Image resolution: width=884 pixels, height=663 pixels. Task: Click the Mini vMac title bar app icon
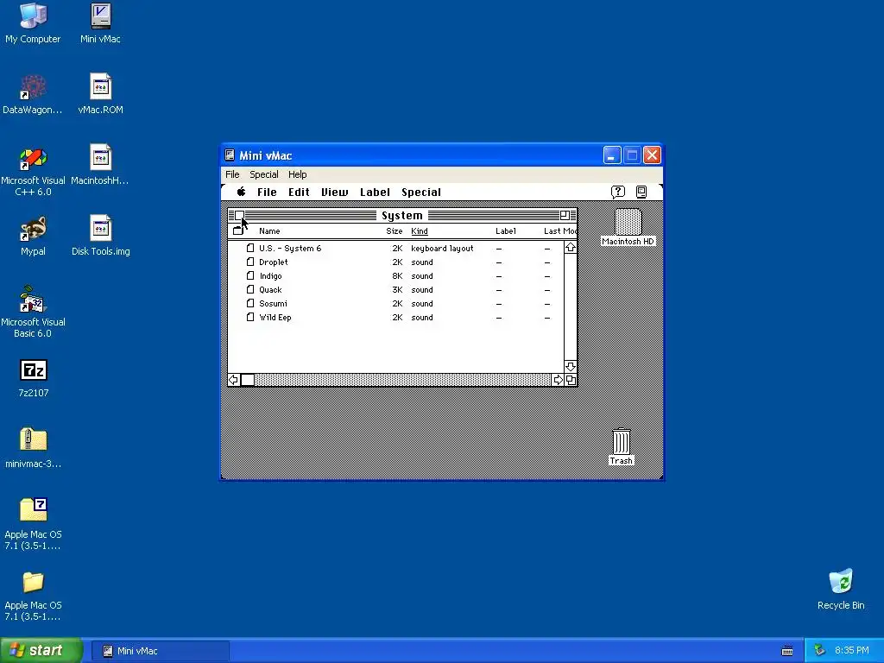230,155
